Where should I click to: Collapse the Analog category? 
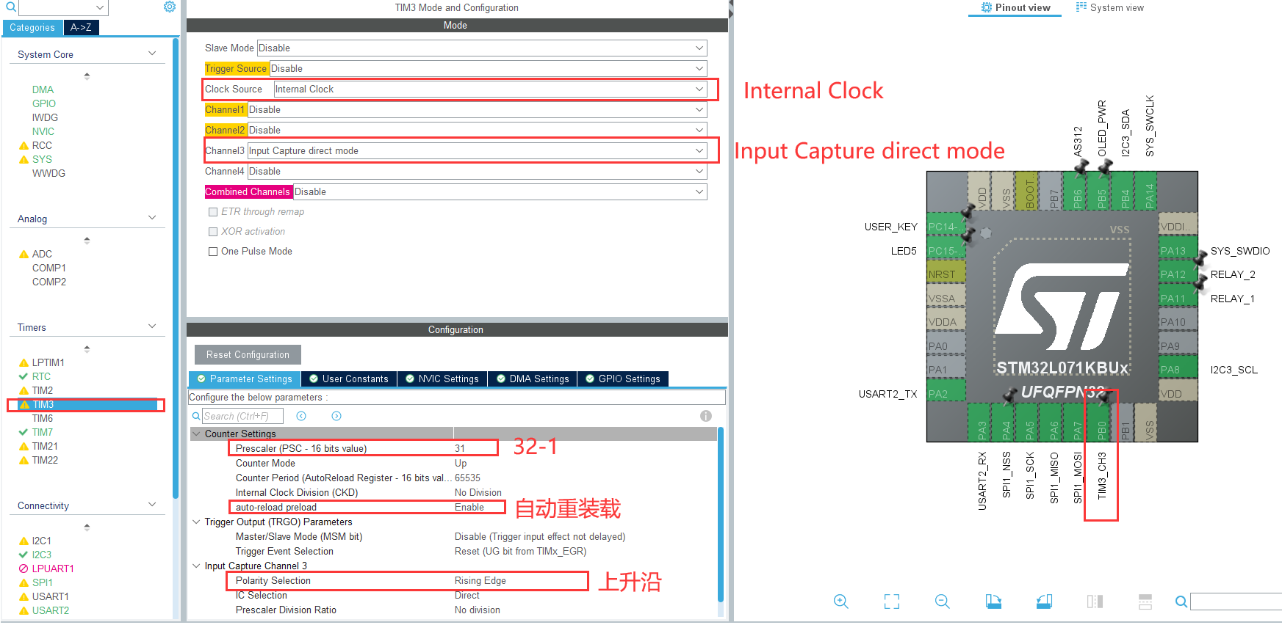pyautogui.click(x=152, y=218)
